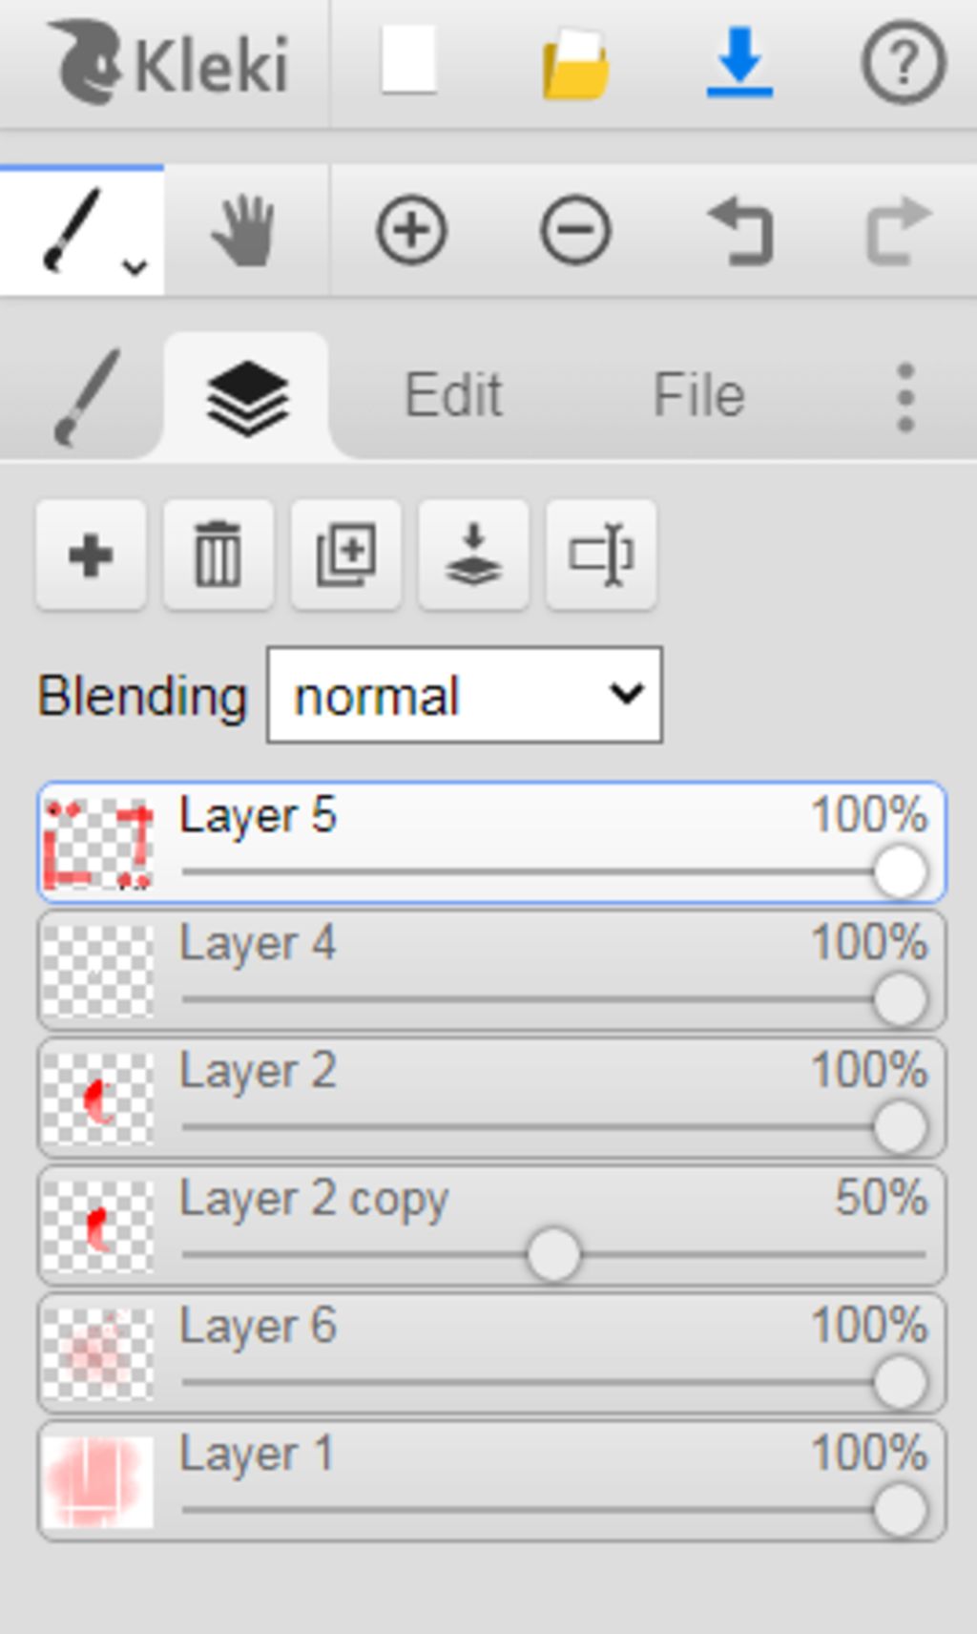Click the zoom out icon

tap(575, 230)
